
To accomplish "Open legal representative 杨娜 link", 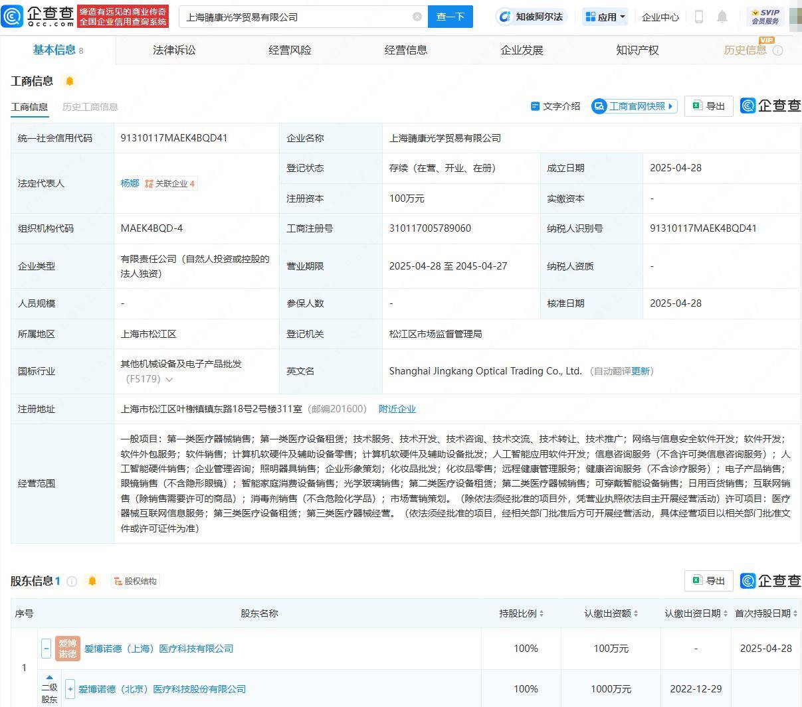I will pyautogui.click(x=130, y=183).
